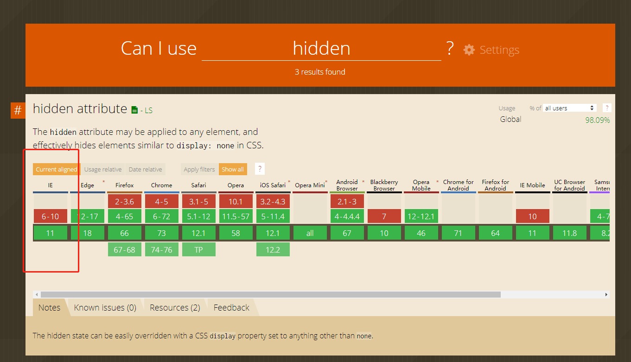Click the Chrome for Android column header

pos(459,185)
